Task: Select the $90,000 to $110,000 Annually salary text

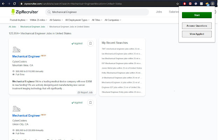Action: [29, 71]
